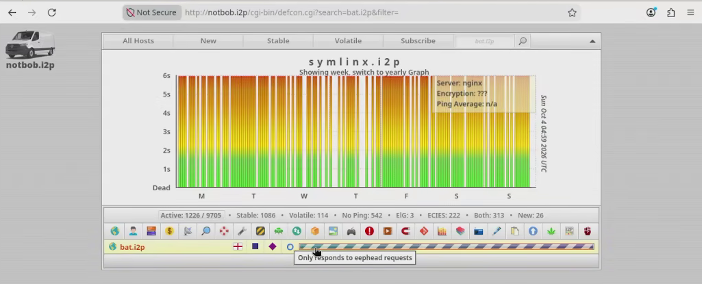Image resolution: width=702 pixels, height=284 pixels.
Task: Click the globe category filter icon
Action: [x=115, y=231]
